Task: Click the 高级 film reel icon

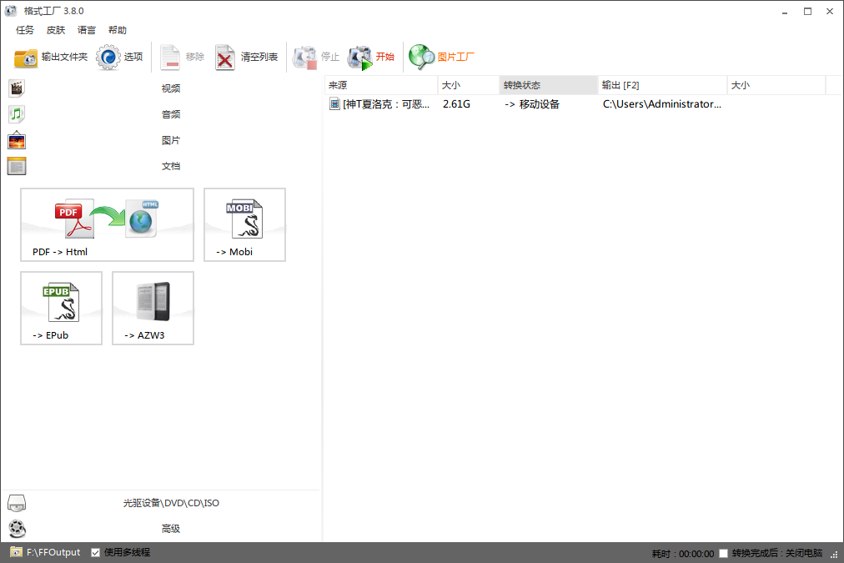Action: click(x=17, y=529)
